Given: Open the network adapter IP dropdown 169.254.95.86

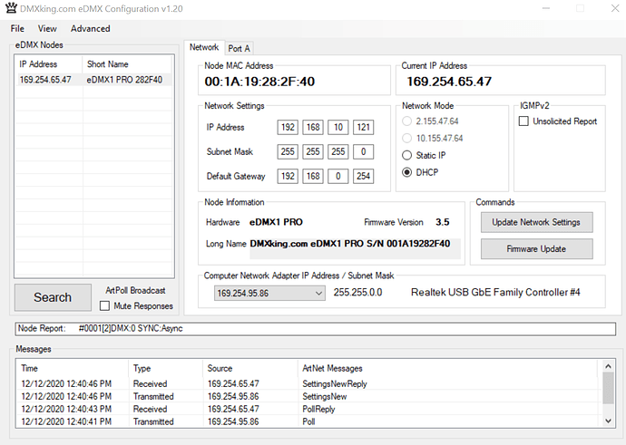Looking at the screenshot, I should 269,294.
